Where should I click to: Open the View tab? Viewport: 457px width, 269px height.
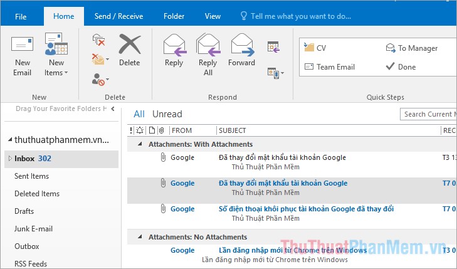point(213,16)
